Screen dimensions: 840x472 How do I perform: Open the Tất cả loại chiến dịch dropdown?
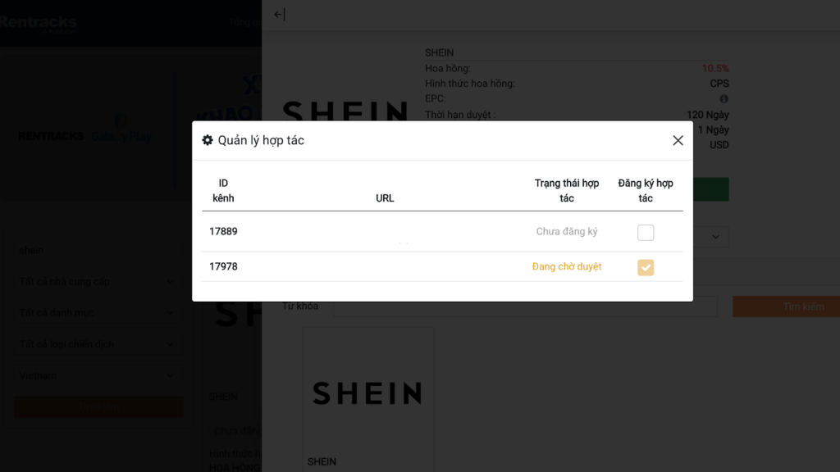pos(98,344)
